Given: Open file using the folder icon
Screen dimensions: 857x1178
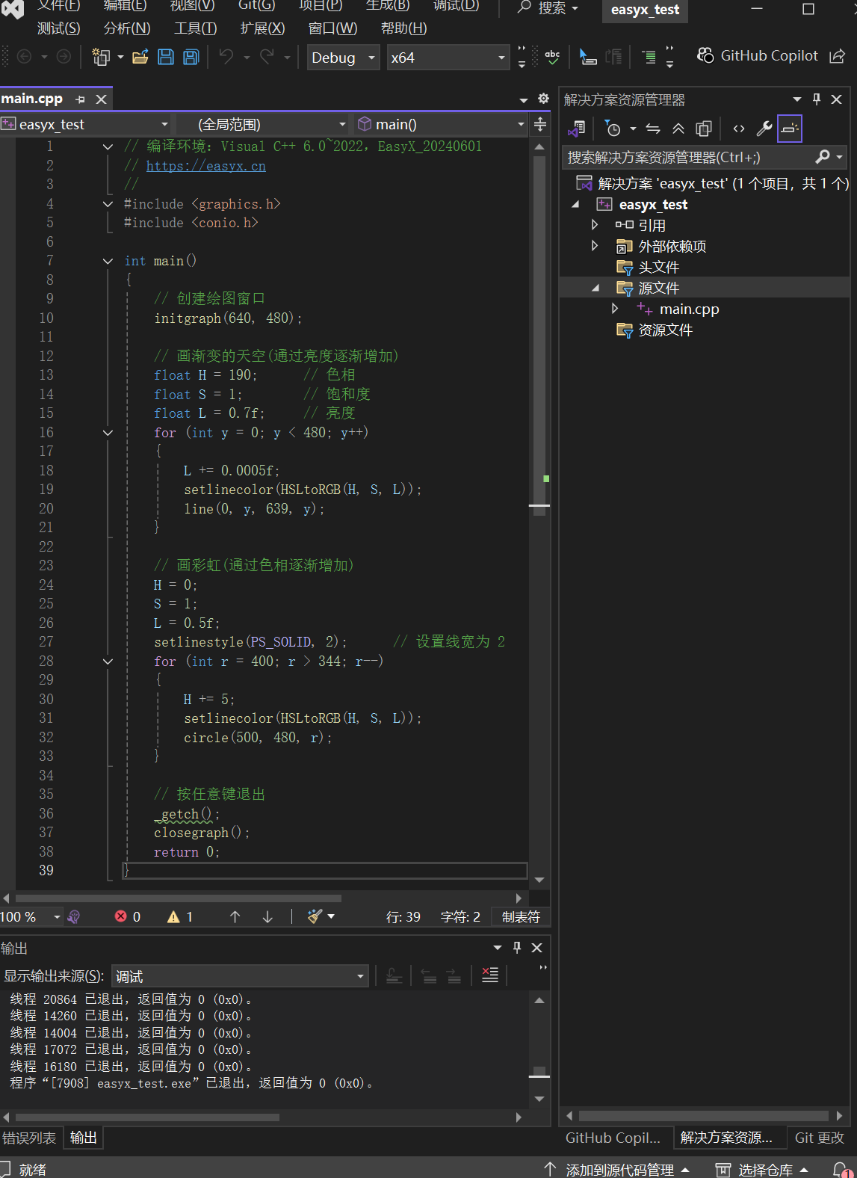Looking at the screenshot, I should [x=140, y=58].
